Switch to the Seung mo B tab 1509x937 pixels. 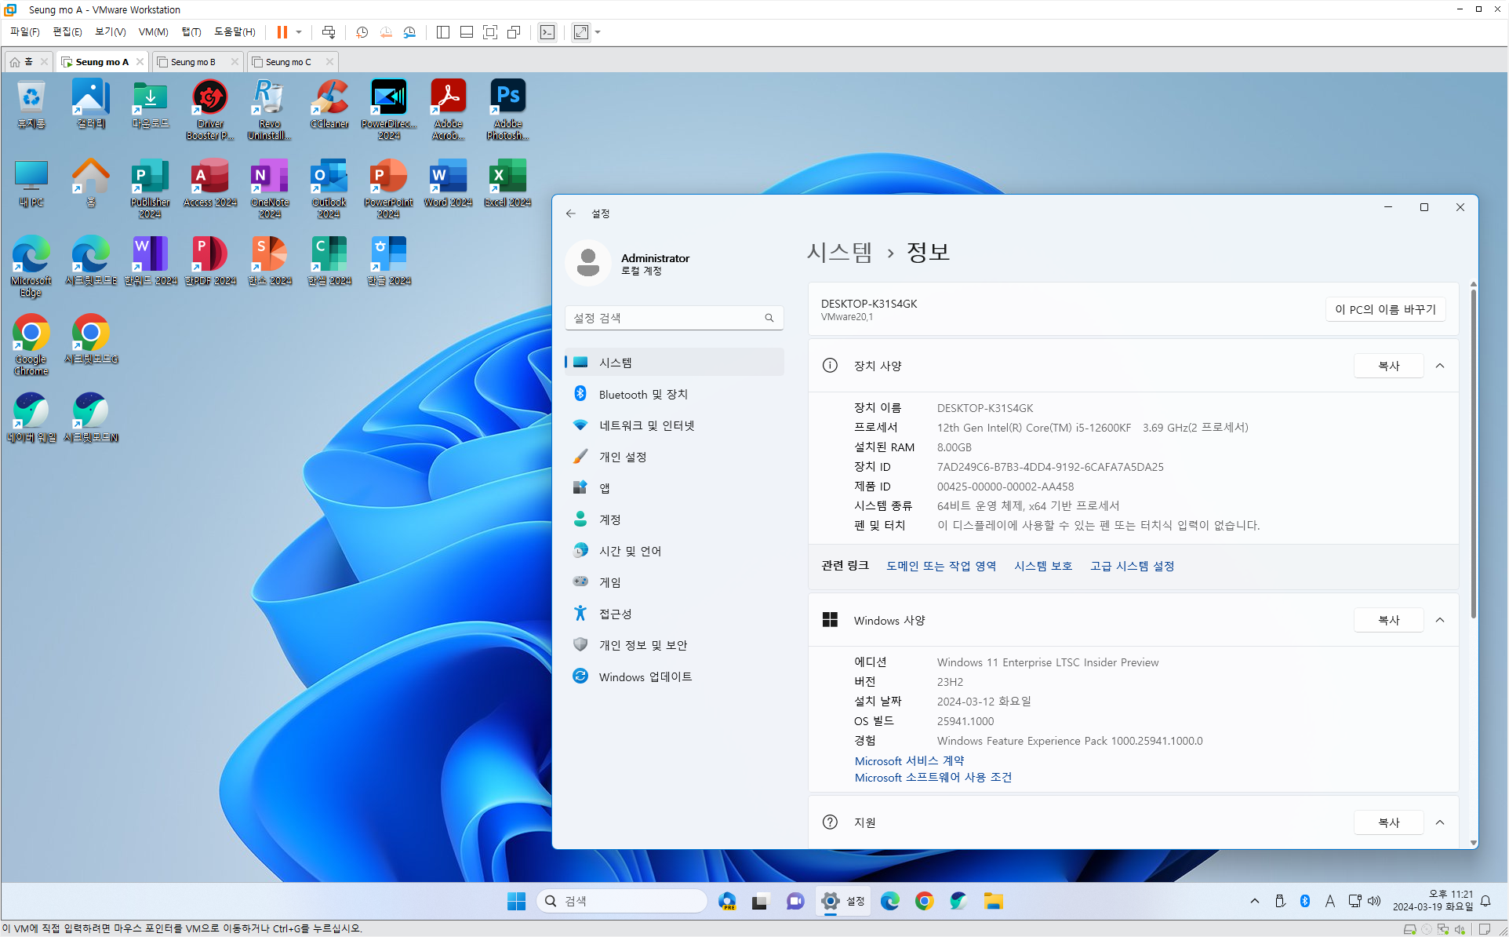click(193, 62)
